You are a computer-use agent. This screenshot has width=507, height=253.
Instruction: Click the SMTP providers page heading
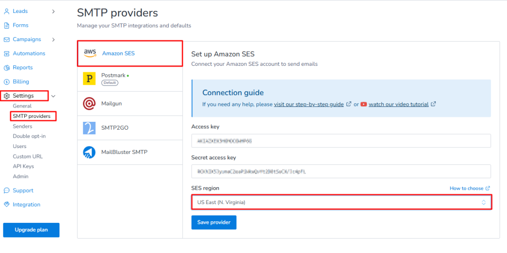point(117,13)
